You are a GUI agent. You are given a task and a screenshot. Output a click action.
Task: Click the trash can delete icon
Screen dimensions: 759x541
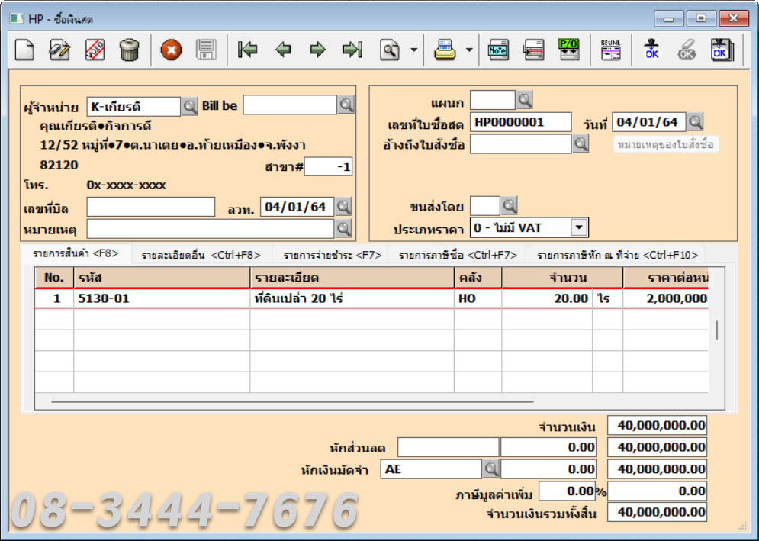coord(129,50)
